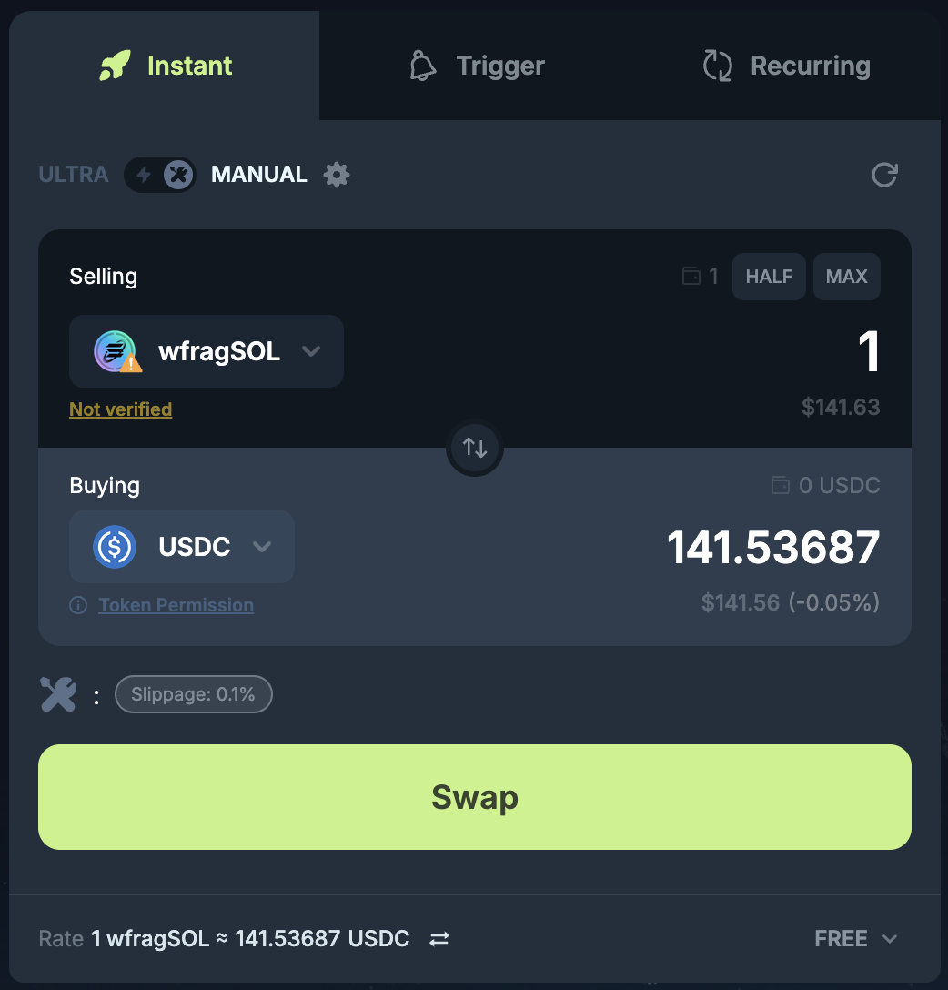The width and height of the screenshot is (948, 990).
Task: Select the MANUAL mode label
Action: pyautogui.click(x=258, y=175)
